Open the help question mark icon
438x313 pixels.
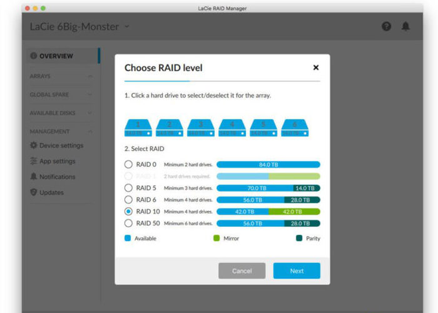coord(386,26)
